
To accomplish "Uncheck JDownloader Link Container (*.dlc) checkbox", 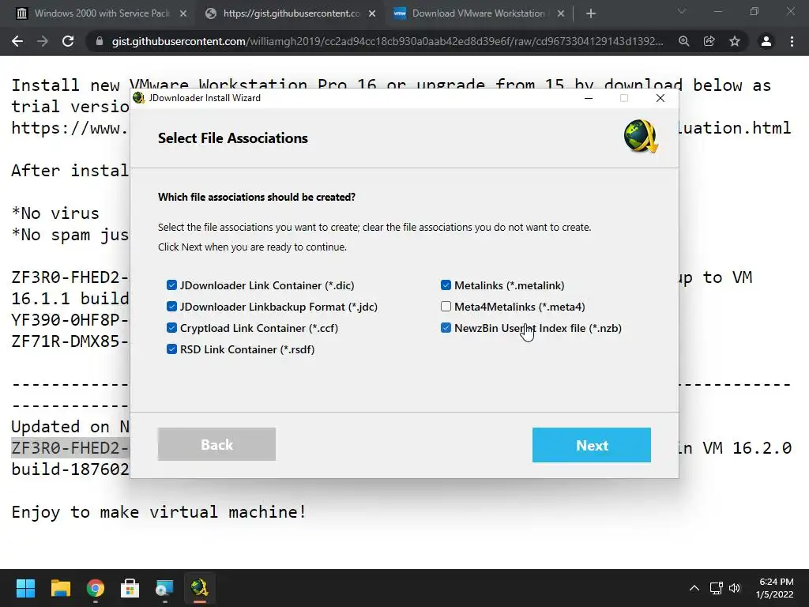I will pyautogui.click(x=171, y=285).
